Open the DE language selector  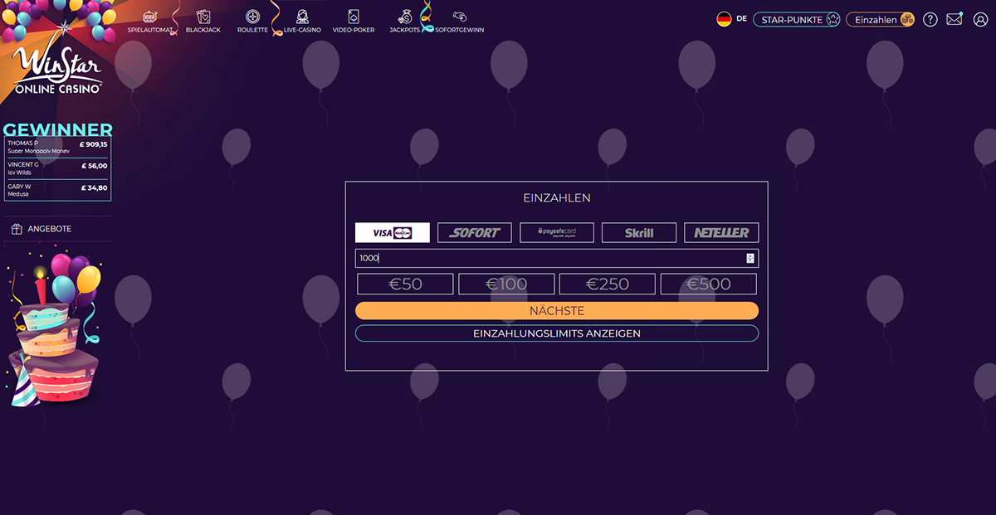point(732,19)
